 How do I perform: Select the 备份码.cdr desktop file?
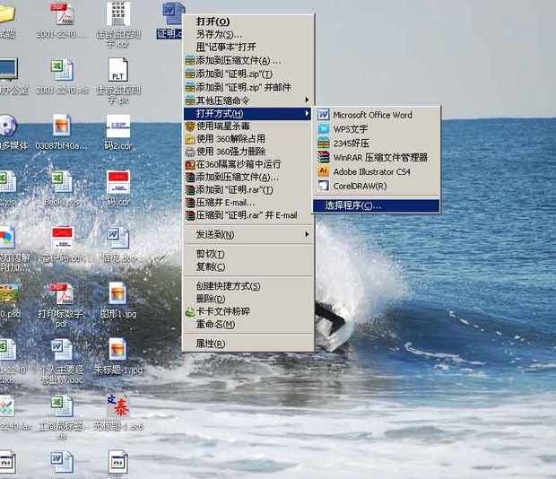point(63,239)
